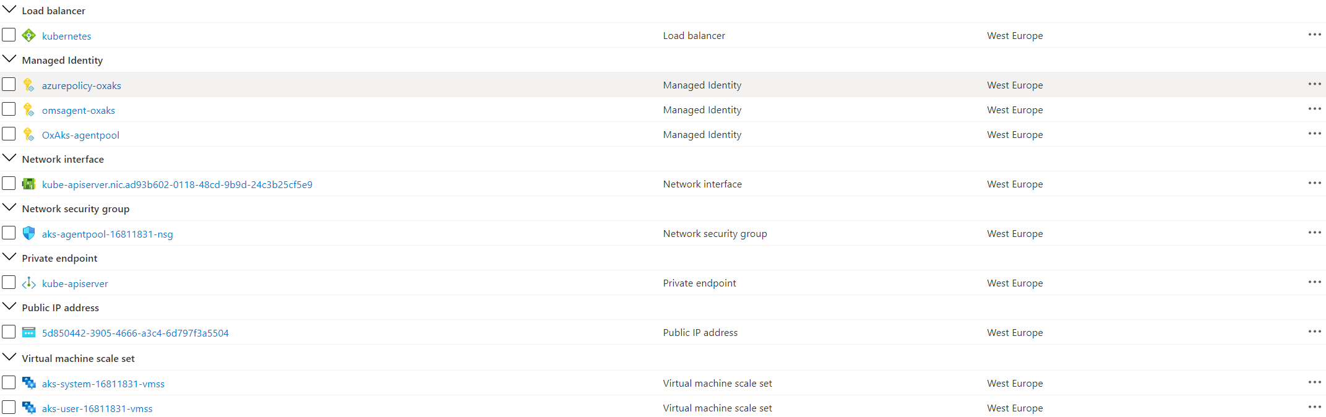Screen dimensions: 1326x417
Task: Open the OxAks-agentpool resource link
Action: point(80,135)
